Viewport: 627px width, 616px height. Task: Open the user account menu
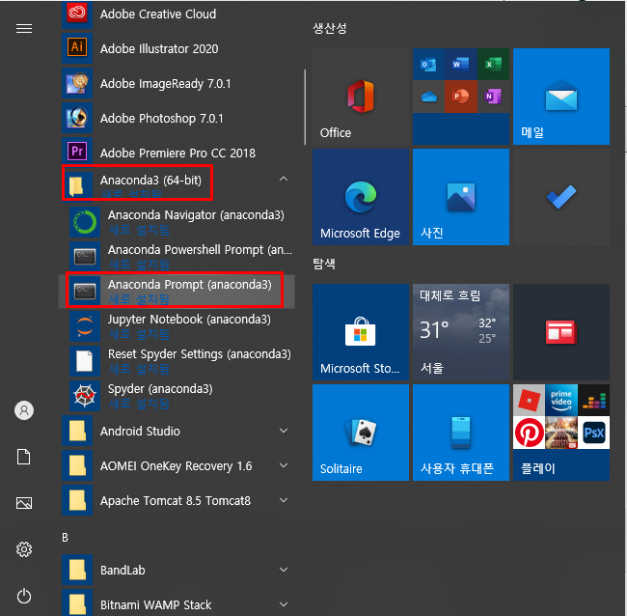coord(24,410)
